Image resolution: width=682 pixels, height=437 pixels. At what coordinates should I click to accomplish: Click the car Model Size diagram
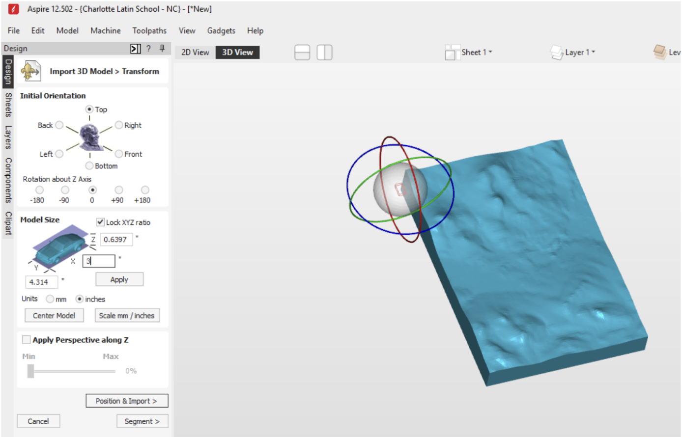click(x=59, y=247)
